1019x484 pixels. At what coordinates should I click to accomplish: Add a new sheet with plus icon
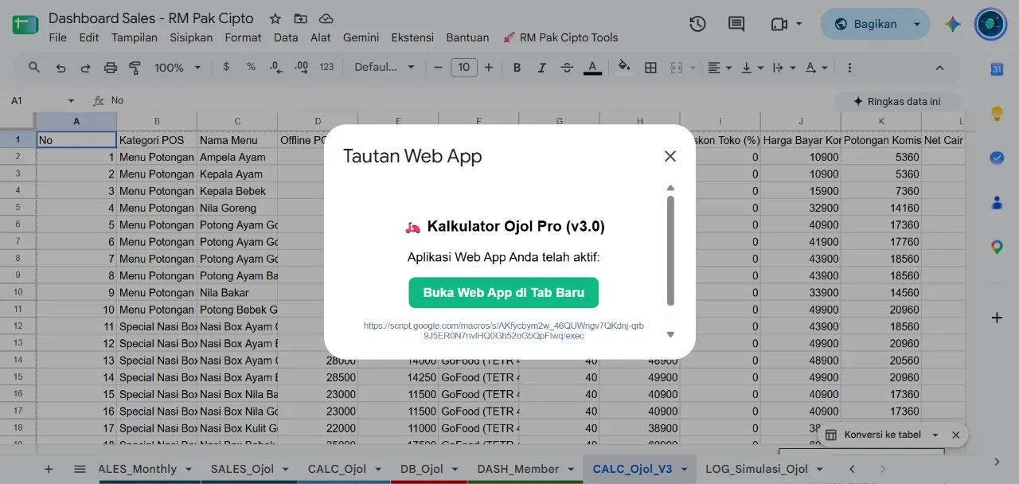(49, 469)
